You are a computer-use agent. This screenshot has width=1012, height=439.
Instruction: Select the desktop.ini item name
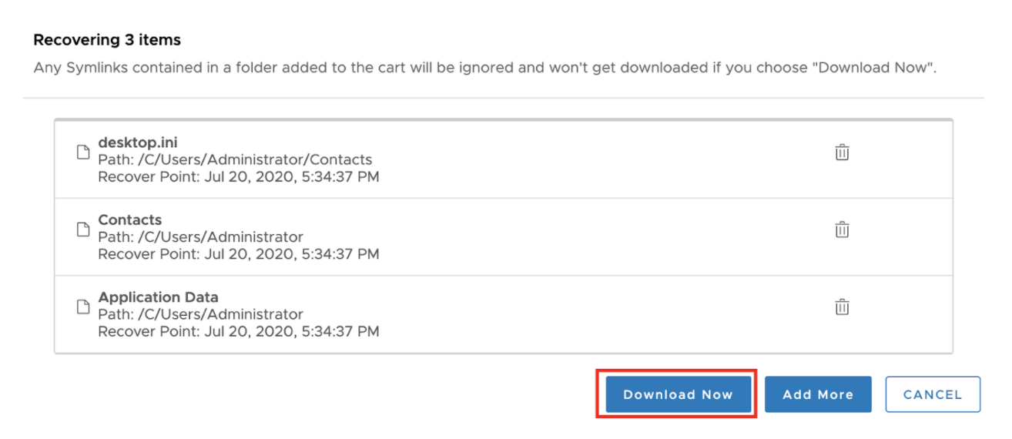tap(138, 142)
